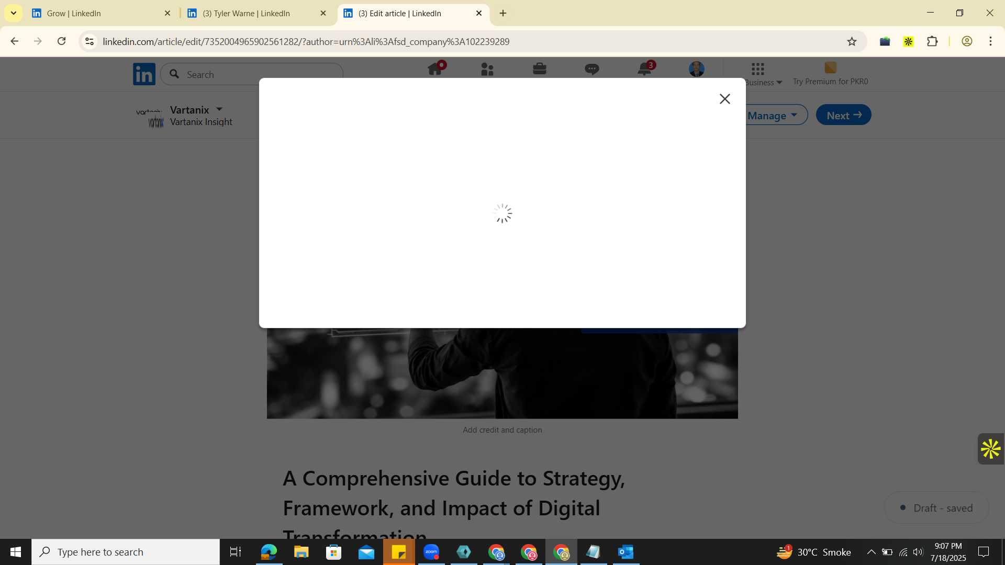
Task: Open the Extensions puzzle icon
Action: point(932,41)
